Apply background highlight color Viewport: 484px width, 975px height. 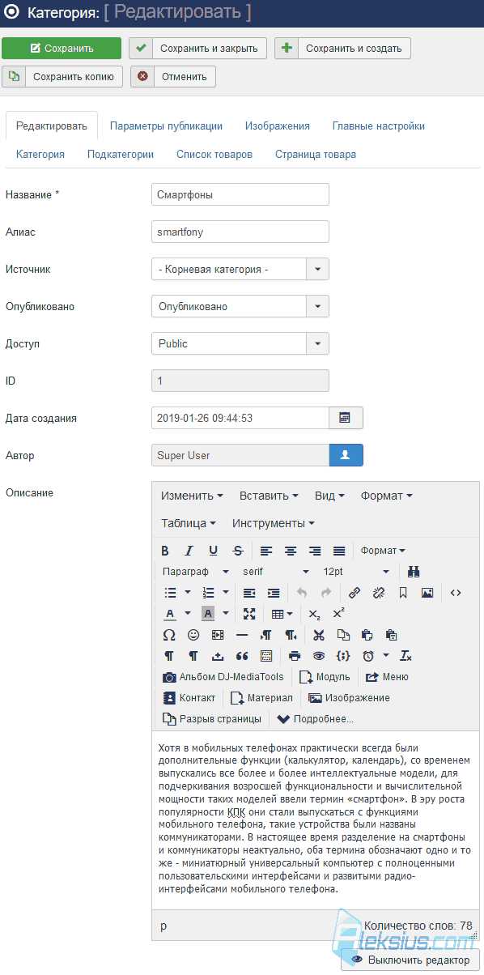[x=208, y=614]
